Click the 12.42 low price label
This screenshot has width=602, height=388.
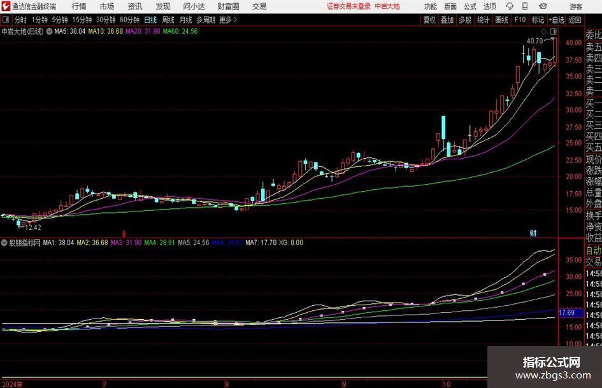(33, 227)
